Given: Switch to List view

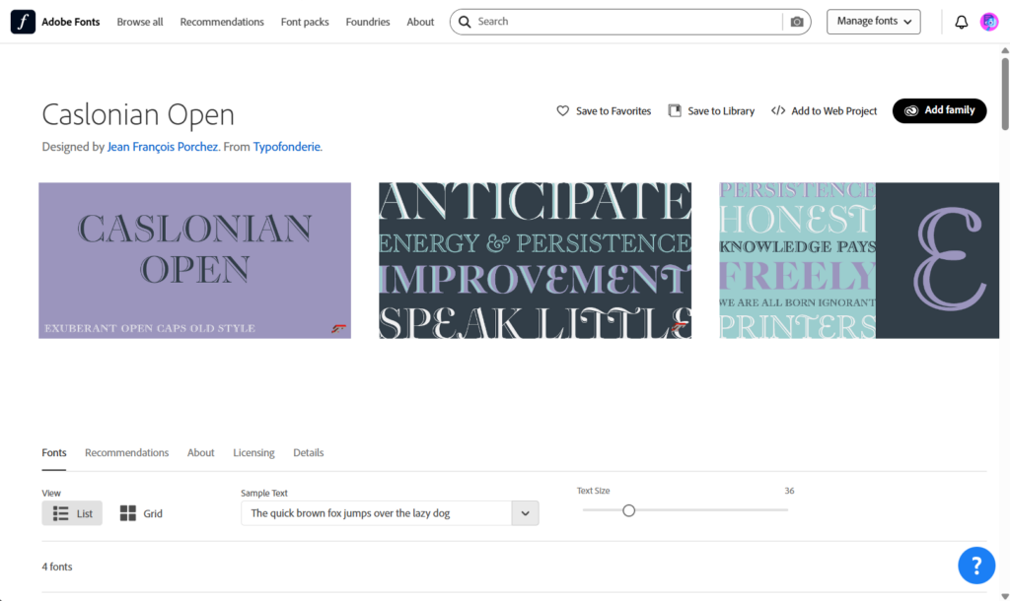Looking at the screenshot, I should 72,513.
